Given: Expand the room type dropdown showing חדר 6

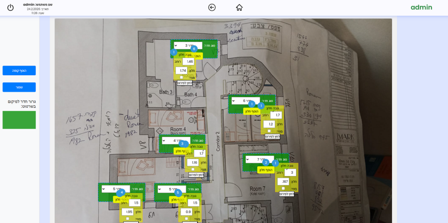Looking at the screenshot, I should click(245, 101).
